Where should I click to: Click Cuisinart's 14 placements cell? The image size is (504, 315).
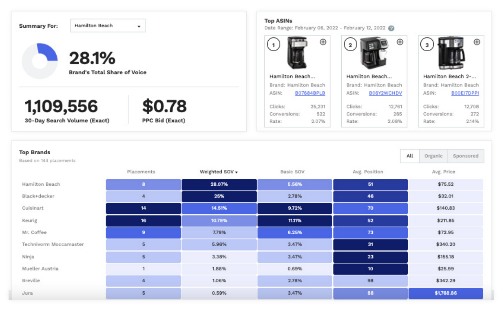(144, 208)
